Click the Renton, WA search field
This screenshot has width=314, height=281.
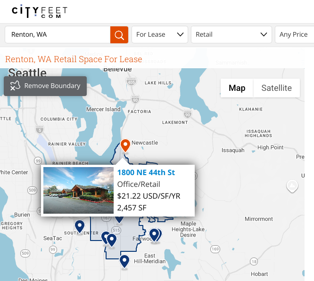[58, 34]
